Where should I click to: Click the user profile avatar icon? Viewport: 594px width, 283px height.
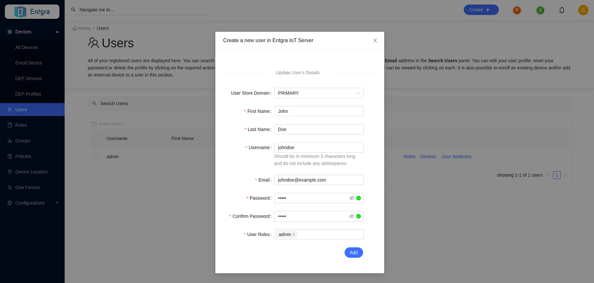tap(583, 10)
